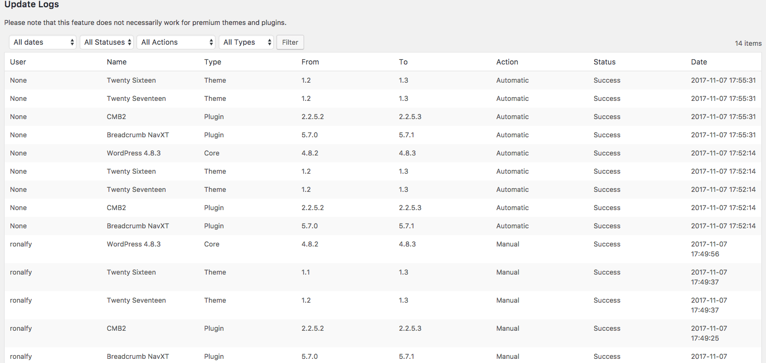Open the All Types dropdown
This screenshot has height=363, width=766.
coord(246,42)
